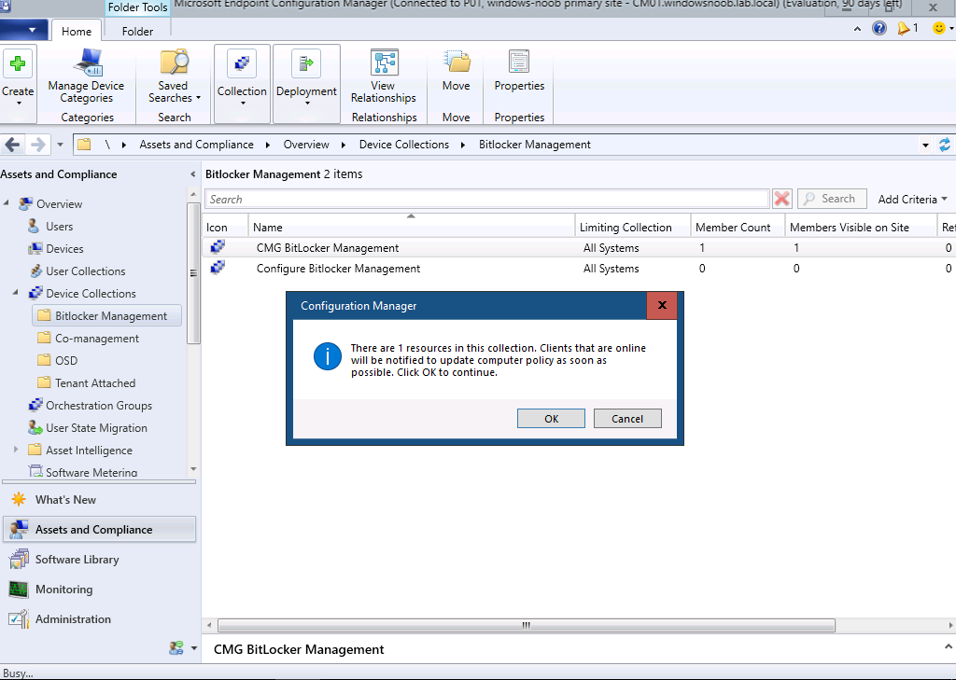
Task: Collapse the Device Collections tree node
Action: click(x=15, y=293)
